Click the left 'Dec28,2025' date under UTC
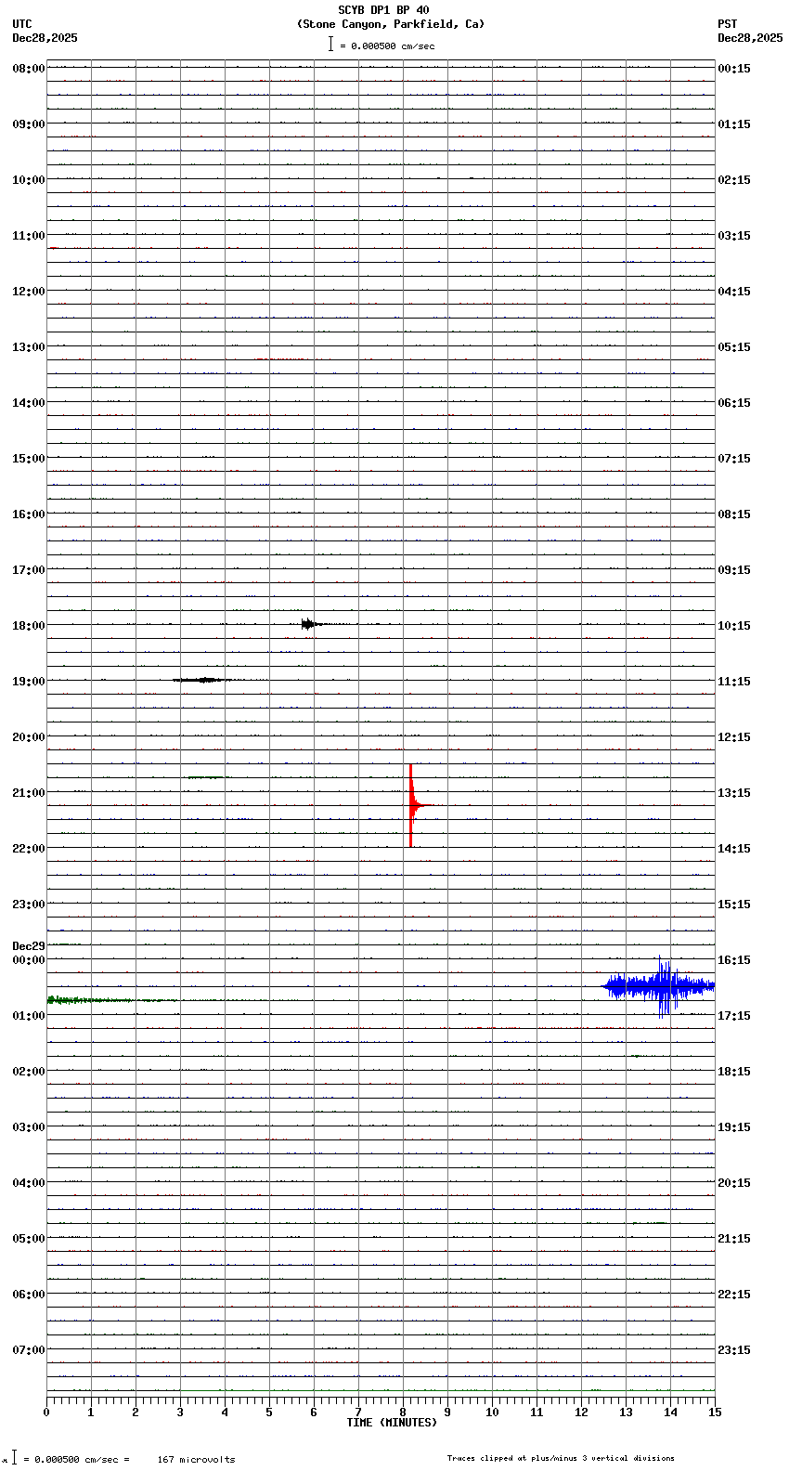This screenshot has height=1471, width=789. pos(45,38)
